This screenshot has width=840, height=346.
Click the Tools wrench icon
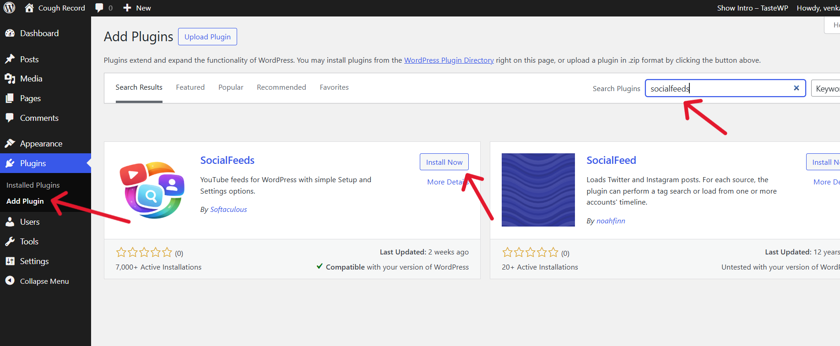pyautogui.click(x=10, y=241)
